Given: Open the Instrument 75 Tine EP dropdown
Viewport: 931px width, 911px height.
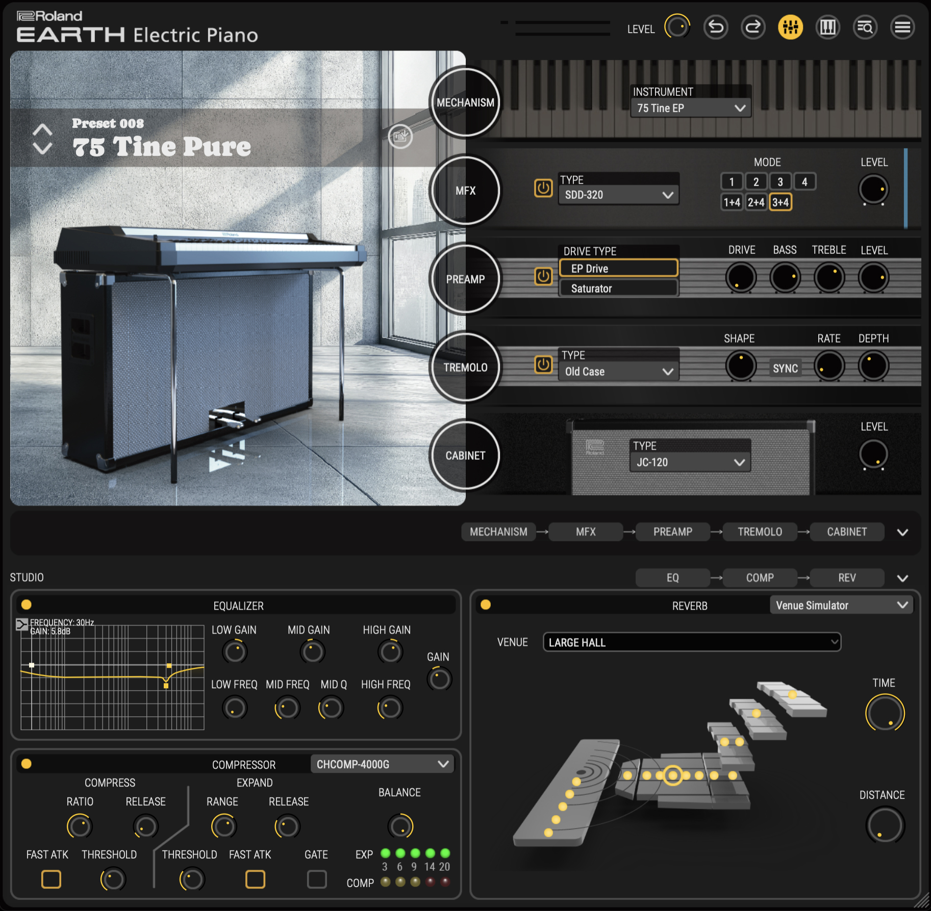Looking at the screenshot, I should (x=690, y=108).
